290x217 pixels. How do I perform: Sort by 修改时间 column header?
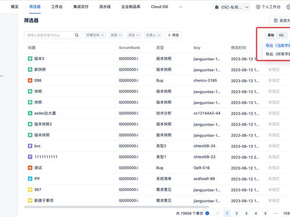pos(239,48)
